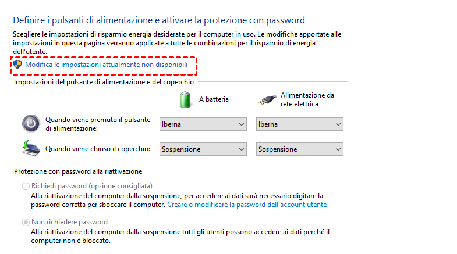
Task: Open the power button dropdown under A batteria
Action: [x=203, y=124]
